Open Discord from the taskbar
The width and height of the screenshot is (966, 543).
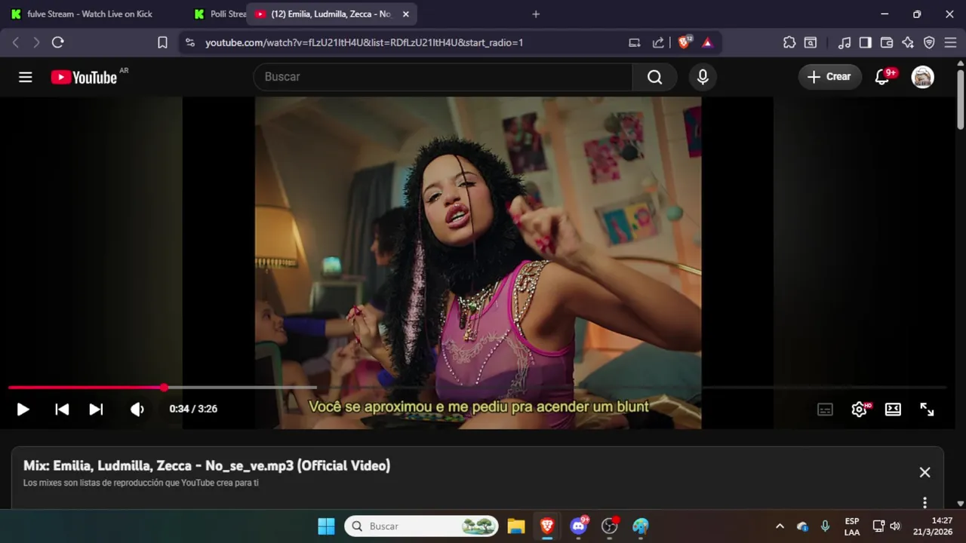coord(579,526)
